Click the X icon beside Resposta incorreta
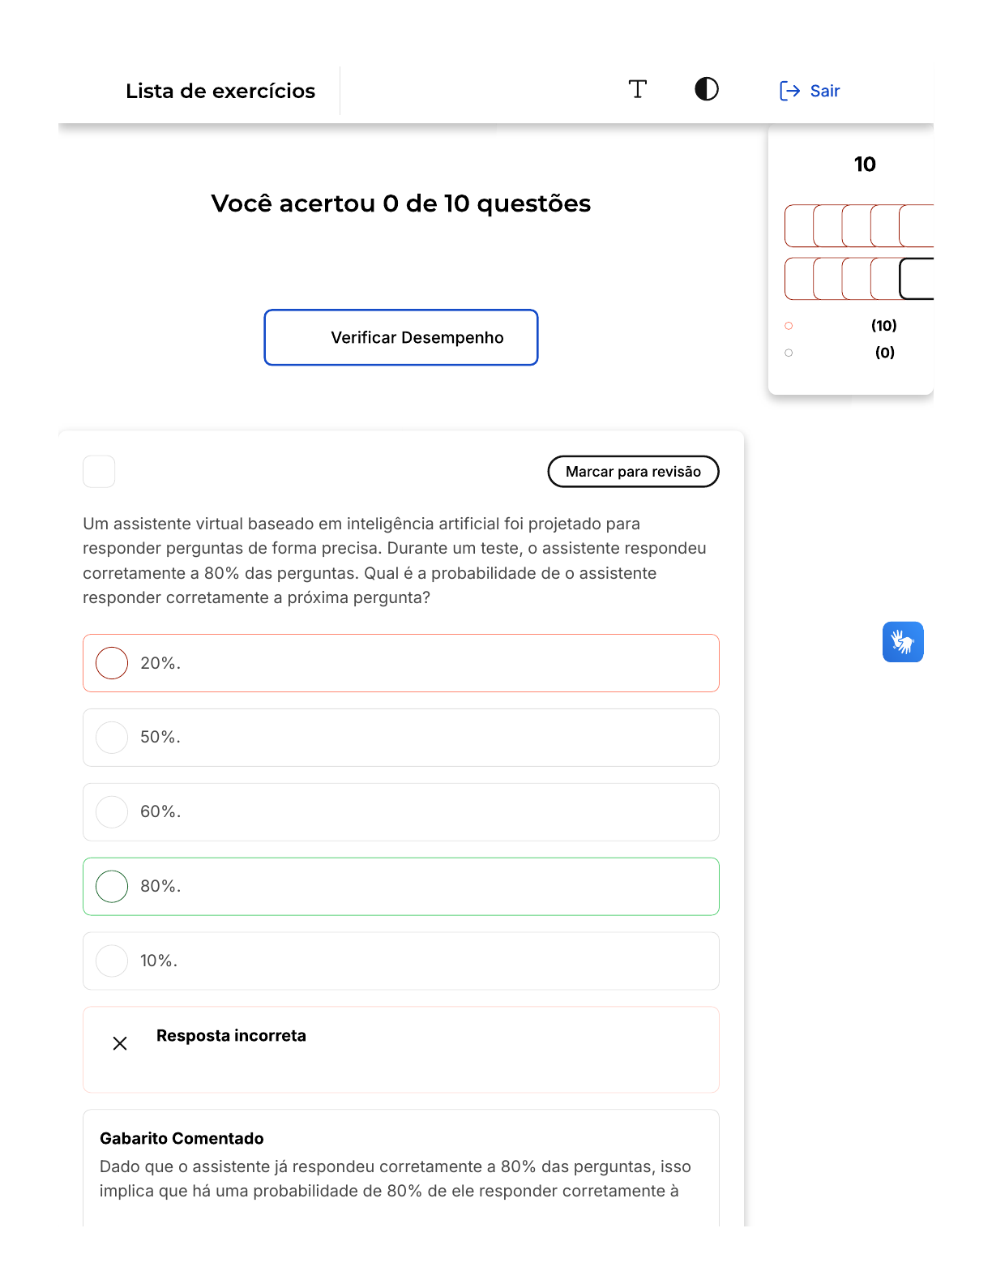 (120, 1043)
